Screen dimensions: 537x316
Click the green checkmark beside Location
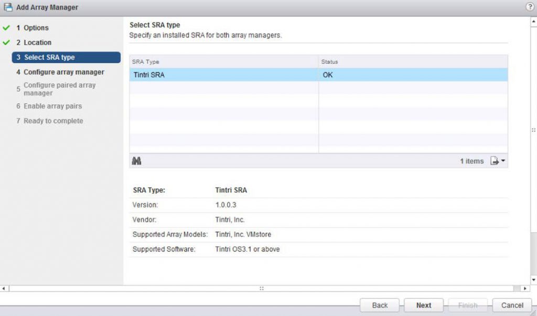point(7,42)
